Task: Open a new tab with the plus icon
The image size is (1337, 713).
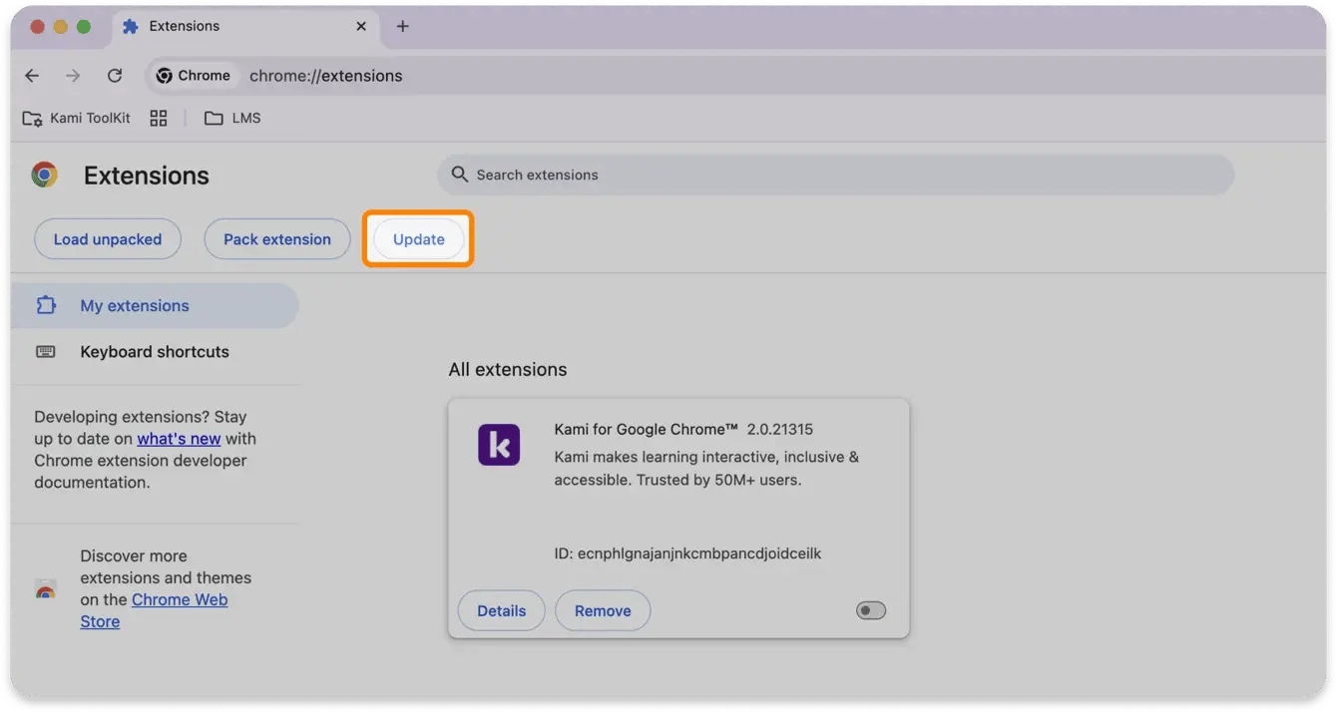Action: (x=402, y=27)
